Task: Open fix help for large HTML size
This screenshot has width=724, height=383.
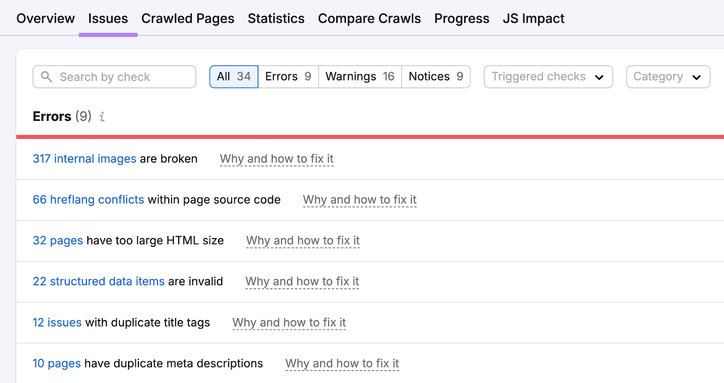Action: coord(303,241)
